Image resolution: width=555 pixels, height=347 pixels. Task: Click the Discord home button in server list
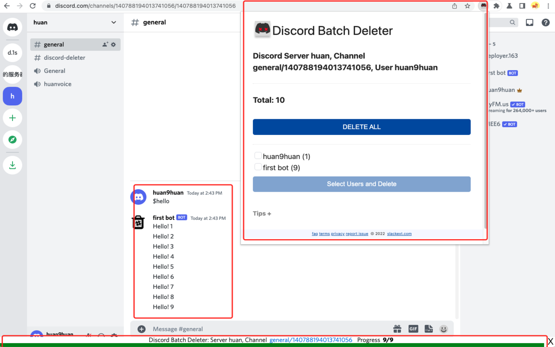click(x=12, y=27)
